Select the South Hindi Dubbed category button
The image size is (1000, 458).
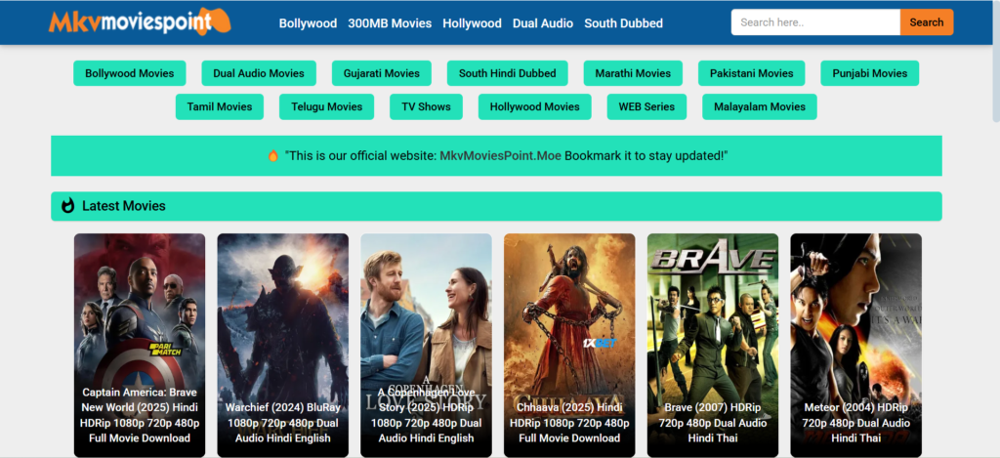coord(508,73)
